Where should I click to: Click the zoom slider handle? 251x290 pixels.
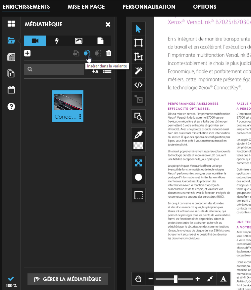tap(176, 279)
